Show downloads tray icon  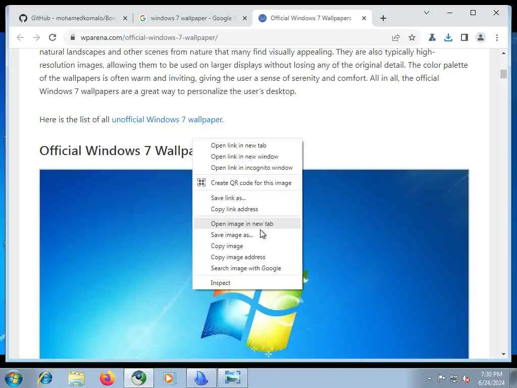coord(448,37)
